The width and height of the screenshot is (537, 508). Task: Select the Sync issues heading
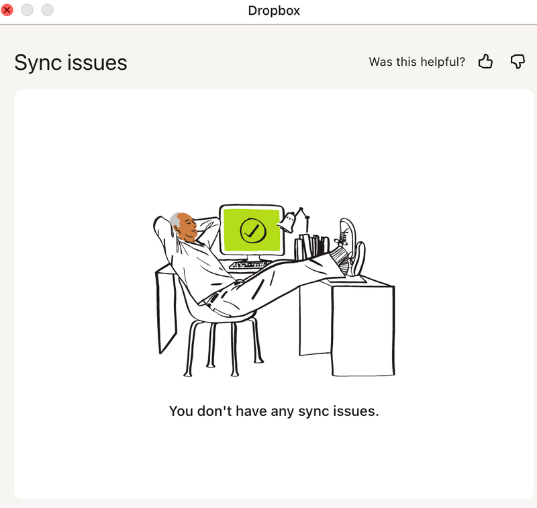(x=70, y=62)
